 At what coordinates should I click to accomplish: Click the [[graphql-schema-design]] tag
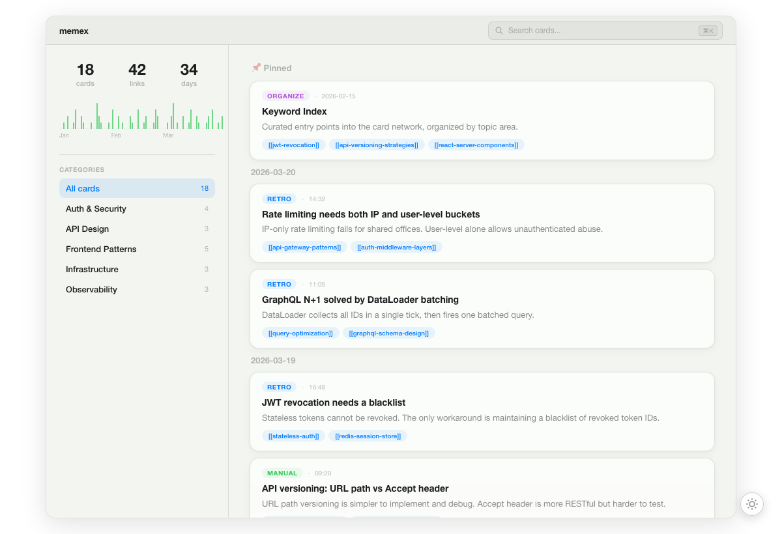pyautogui.click(x=389, y=333)
